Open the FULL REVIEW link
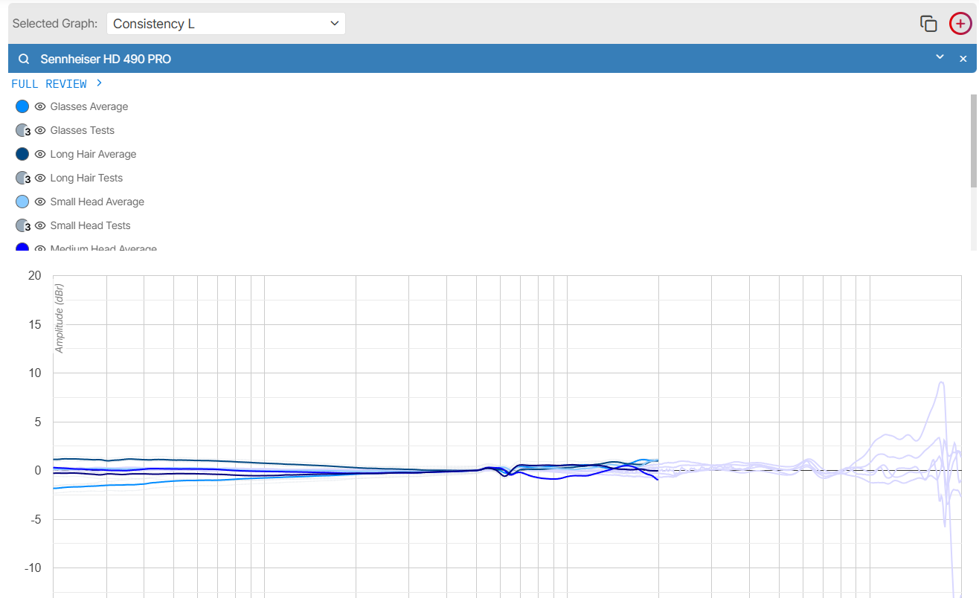Image resolution: width=979 pixels, height=598 pixels. pos(57,84)
